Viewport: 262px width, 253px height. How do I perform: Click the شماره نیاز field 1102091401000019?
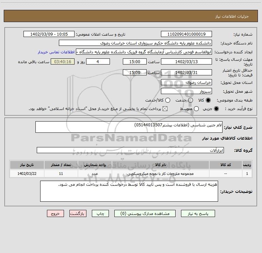click(186, 34)
